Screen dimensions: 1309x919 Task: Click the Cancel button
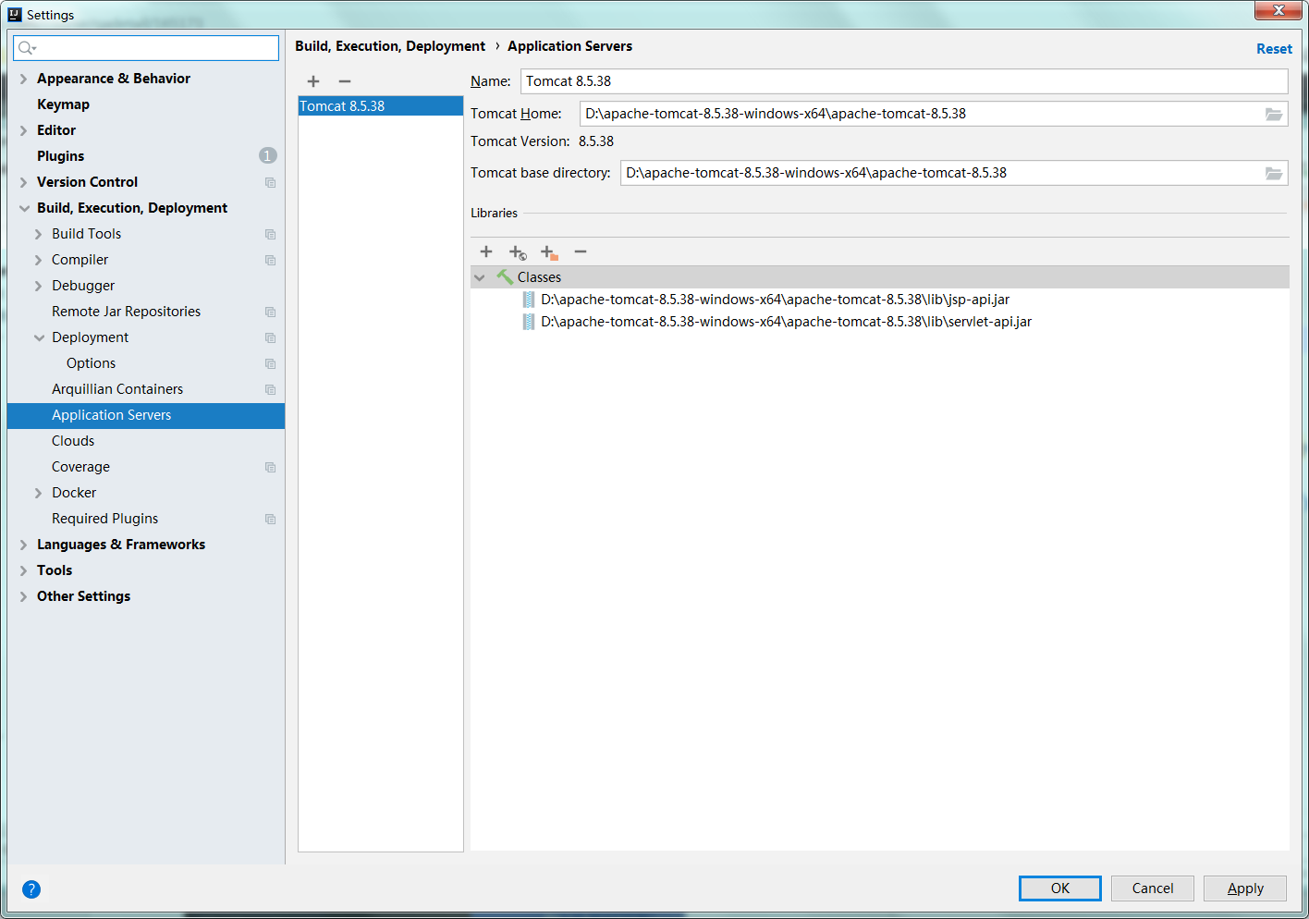click(x=1153, y=888)
